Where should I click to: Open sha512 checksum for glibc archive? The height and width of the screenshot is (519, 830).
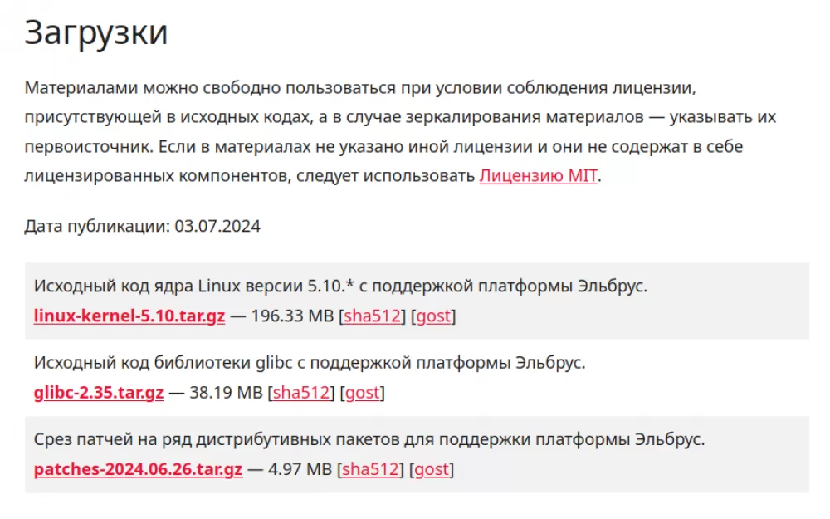tap(301, 393)
